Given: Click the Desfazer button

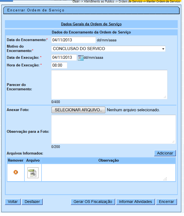Looking at the screenshot, I should 32,202.
